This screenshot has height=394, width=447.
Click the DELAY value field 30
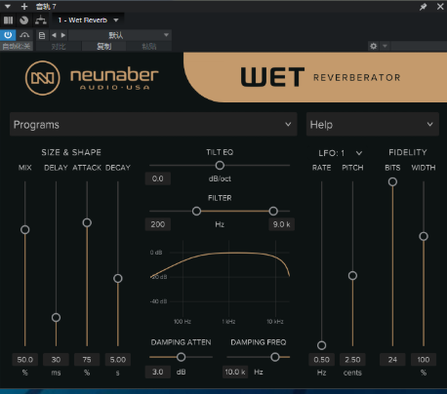[56, 360]
